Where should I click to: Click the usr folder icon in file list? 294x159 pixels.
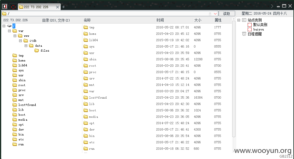pyautogui.click(x=86, y=53)
